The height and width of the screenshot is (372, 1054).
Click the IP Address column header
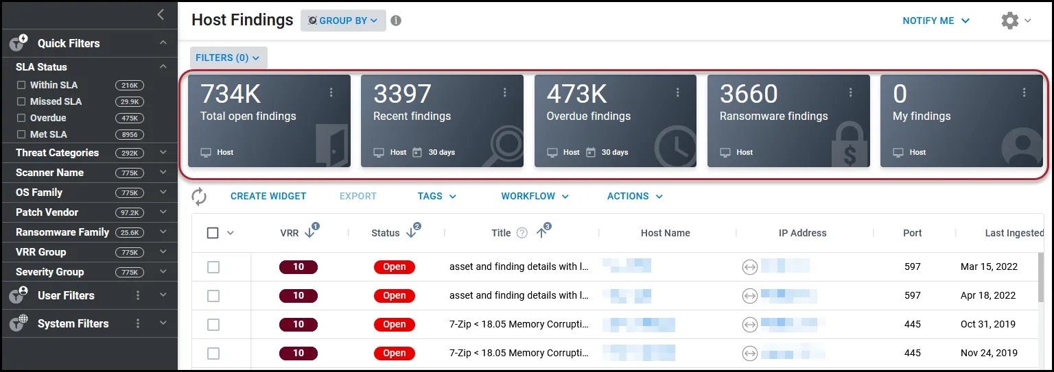(x=803, y=233)
